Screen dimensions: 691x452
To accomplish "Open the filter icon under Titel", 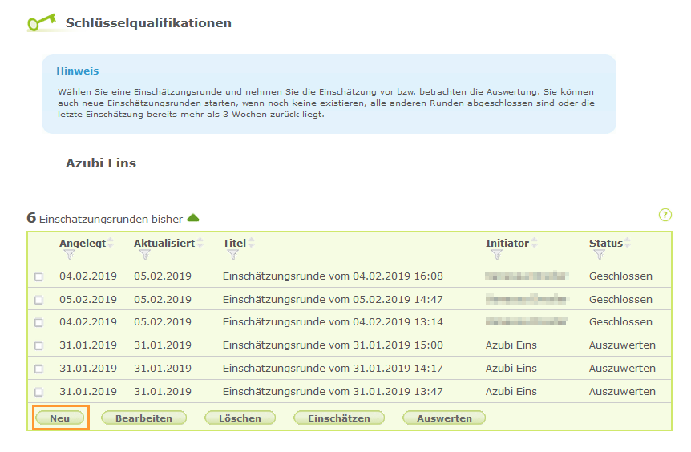I will (232, 255).
